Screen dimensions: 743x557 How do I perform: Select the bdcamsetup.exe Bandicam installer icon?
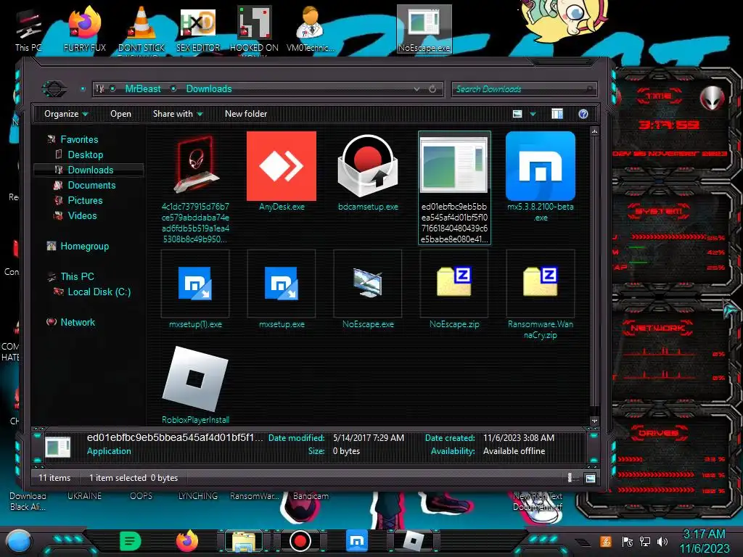(368, 166)
